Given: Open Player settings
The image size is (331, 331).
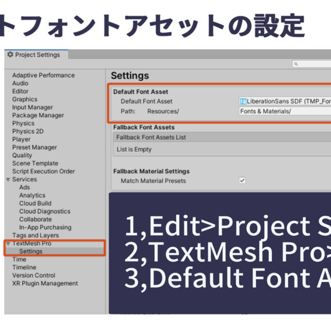Looking at the screenshot, I should (21, 140).
